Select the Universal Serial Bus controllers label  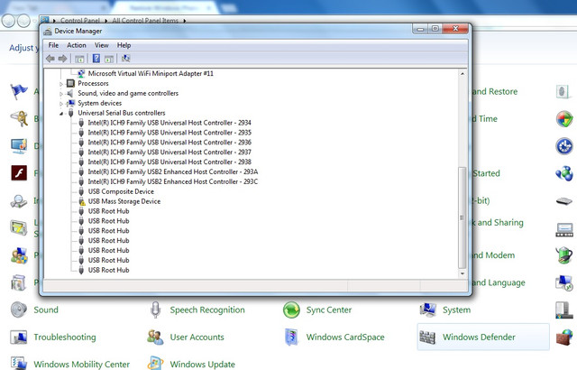[122, 113]
